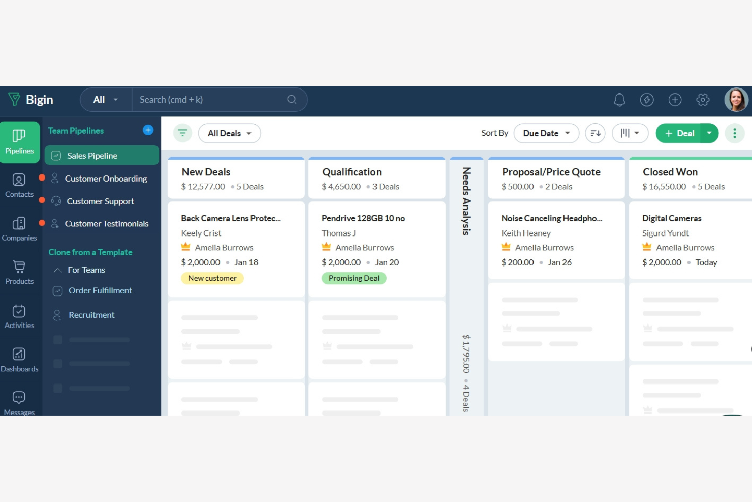Select the Order Fulfillment template
Image resolution: width=752 pixels, height=502 pixels.
point(100,290)
